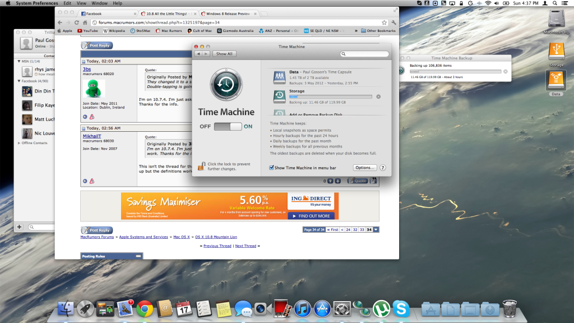This screenshot has width=574, height=323.
Task: Bookmark page with the star icon
Action: click(384, 22)
